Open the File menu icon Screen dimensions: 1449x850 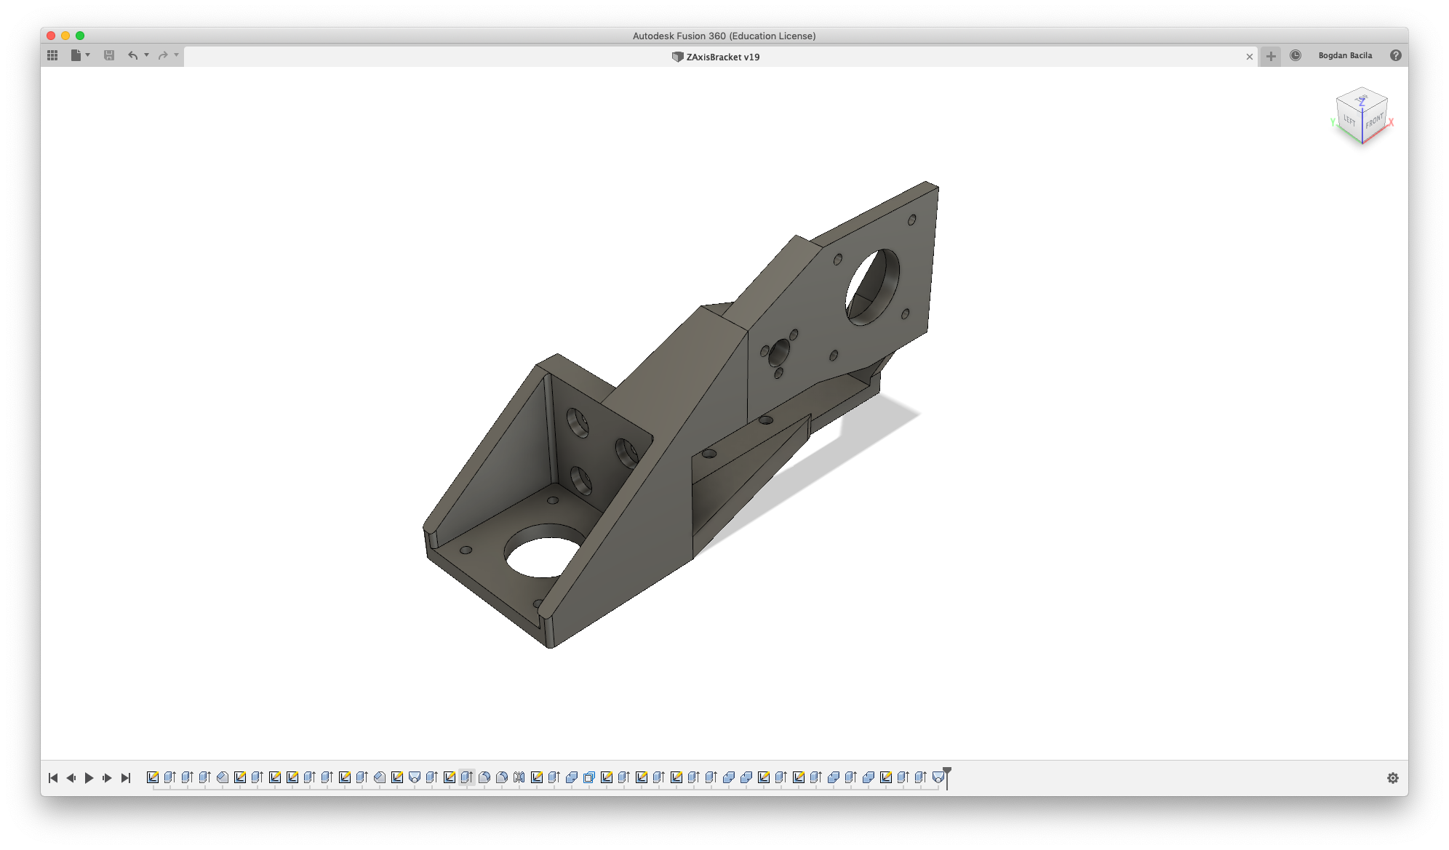click(x=76, y=55)
